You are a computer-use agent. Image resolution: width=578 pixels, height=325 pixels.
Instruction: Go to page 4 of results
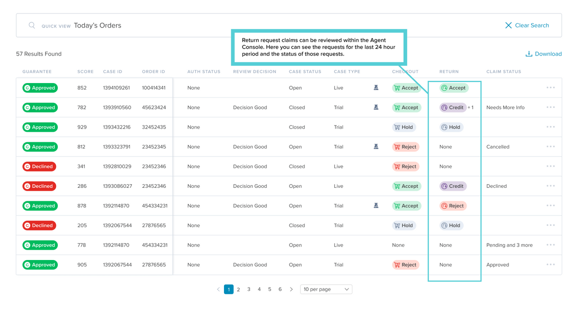click(259, 289)
